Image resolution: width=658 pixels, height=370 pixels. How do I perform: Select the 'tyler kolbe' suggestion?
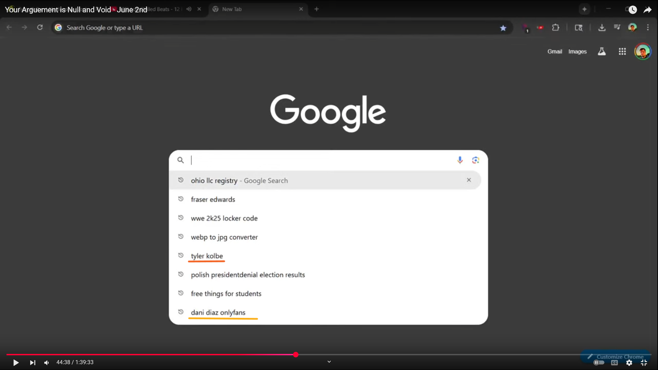(x=325, y=256)
